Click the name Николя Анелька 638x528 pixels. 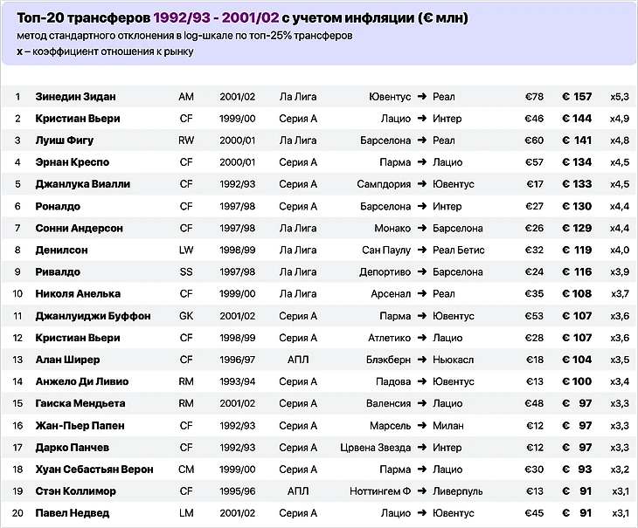[78, 294]
